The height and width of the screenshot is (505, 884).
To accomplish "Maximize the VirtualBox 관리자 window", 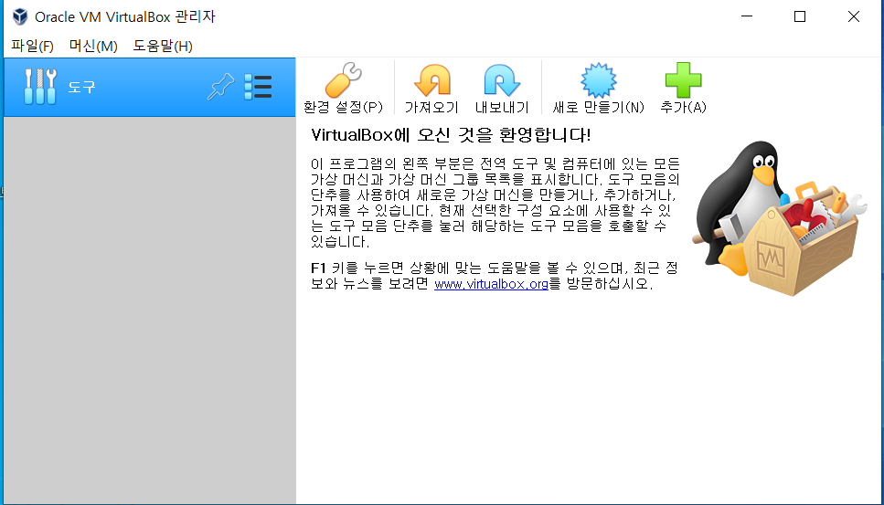I will click(799, 16).
